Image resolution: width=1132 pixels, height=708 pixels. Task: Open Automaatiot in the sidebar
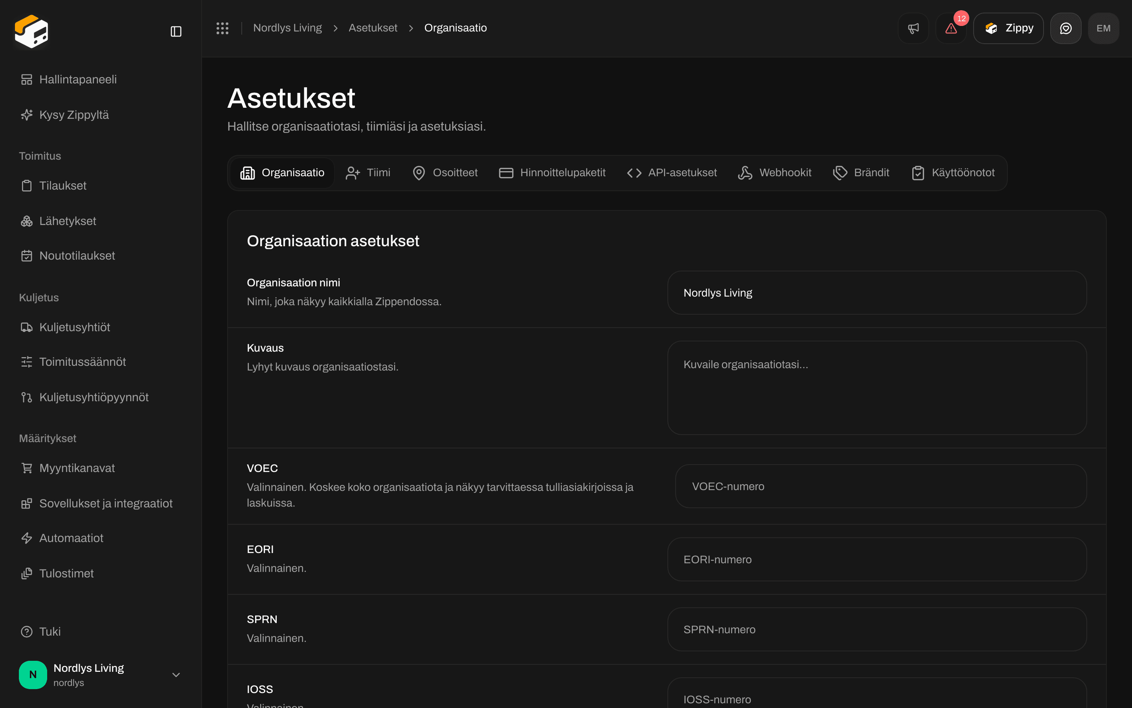tap(101, 538)
